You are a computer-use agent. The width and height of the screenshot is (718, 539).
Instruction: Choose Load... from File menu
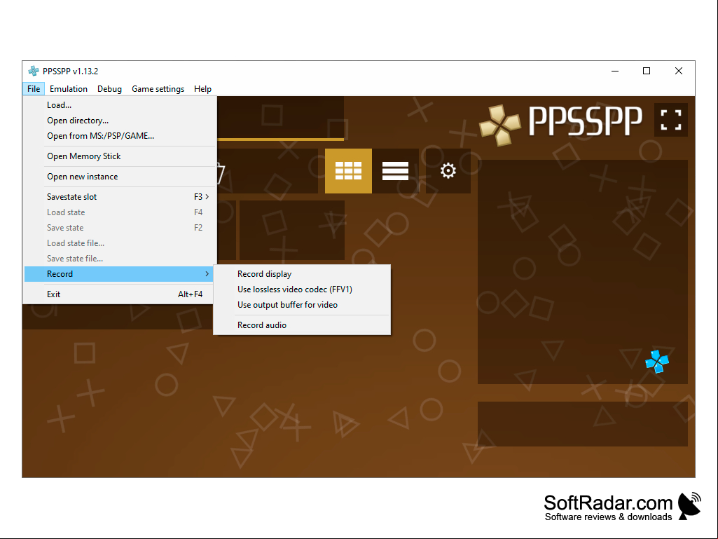pos(120,105)
